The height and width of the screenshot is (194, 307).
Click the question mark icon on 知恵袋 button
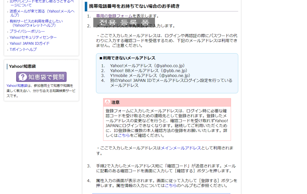(x=23, y=77)
